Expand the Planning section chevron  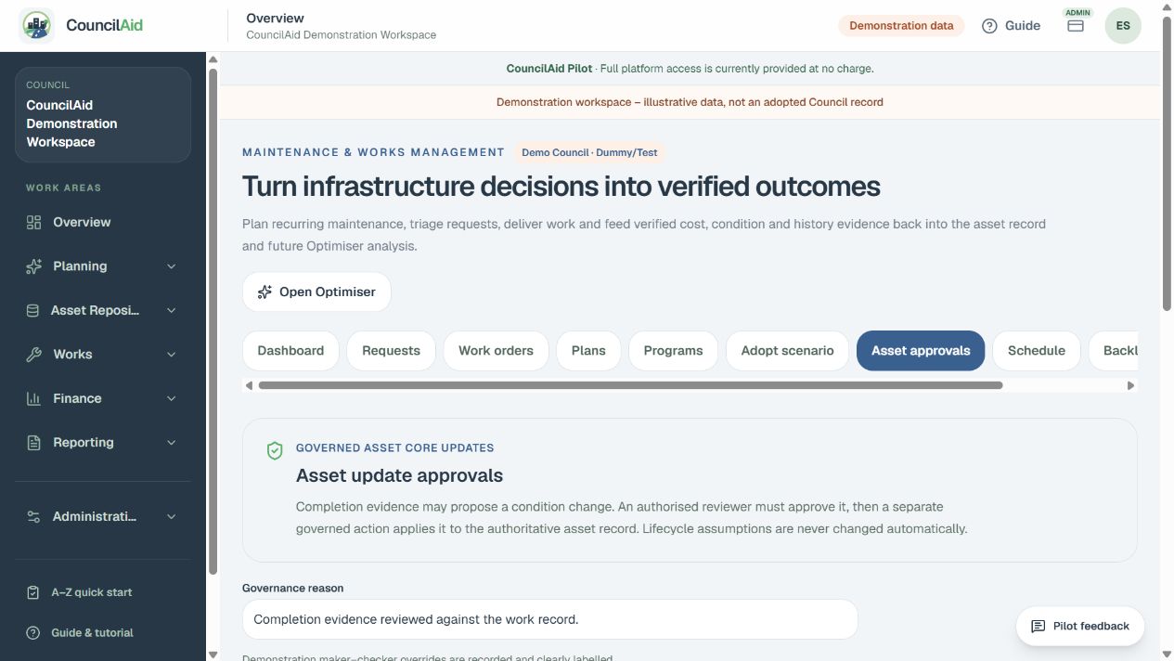click(171, 266)
